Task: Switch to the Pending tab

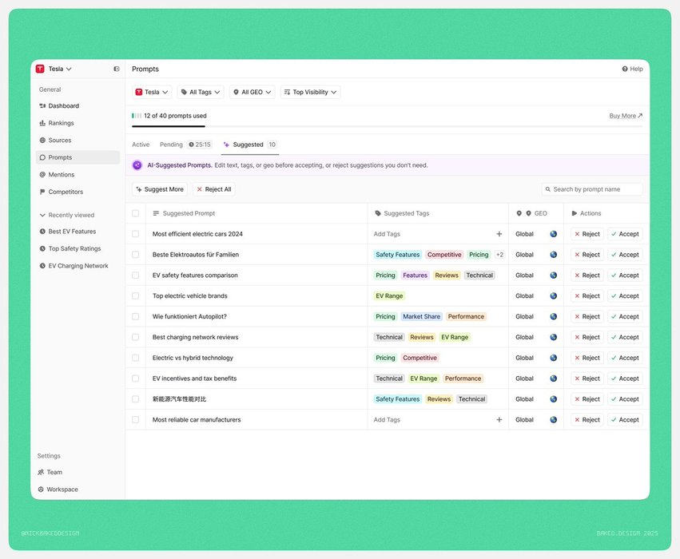Action: pos(185,145)
